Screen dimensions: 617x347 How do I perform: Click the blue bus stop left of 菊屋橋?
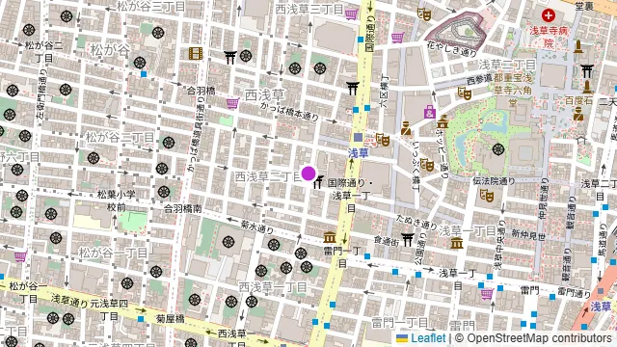tap(141, 319)
